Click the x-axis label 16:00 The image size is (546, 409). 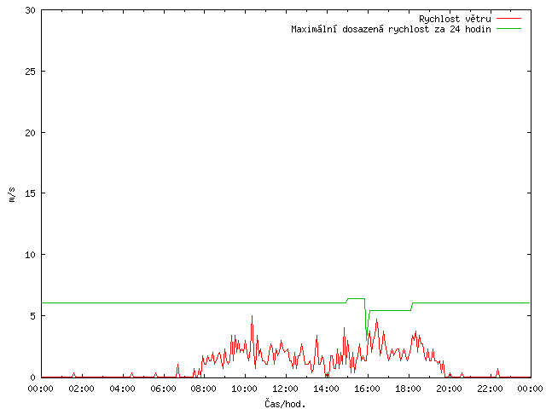pos(367,389)
